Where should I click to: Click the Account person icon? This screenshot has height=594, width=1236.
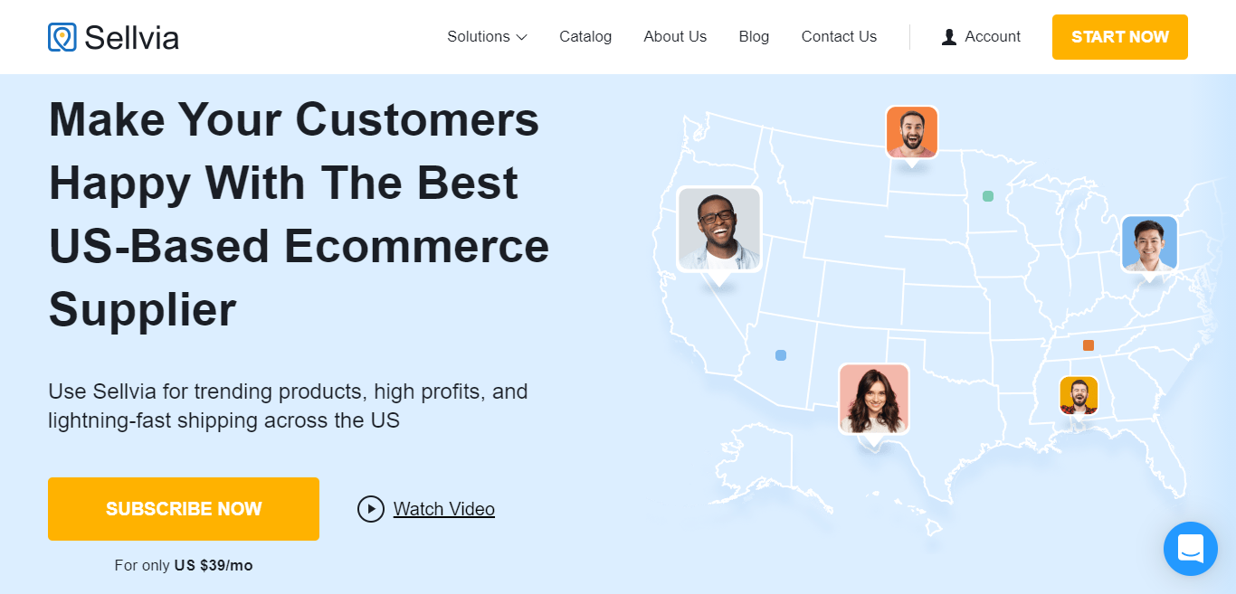[x=948, y=37]
